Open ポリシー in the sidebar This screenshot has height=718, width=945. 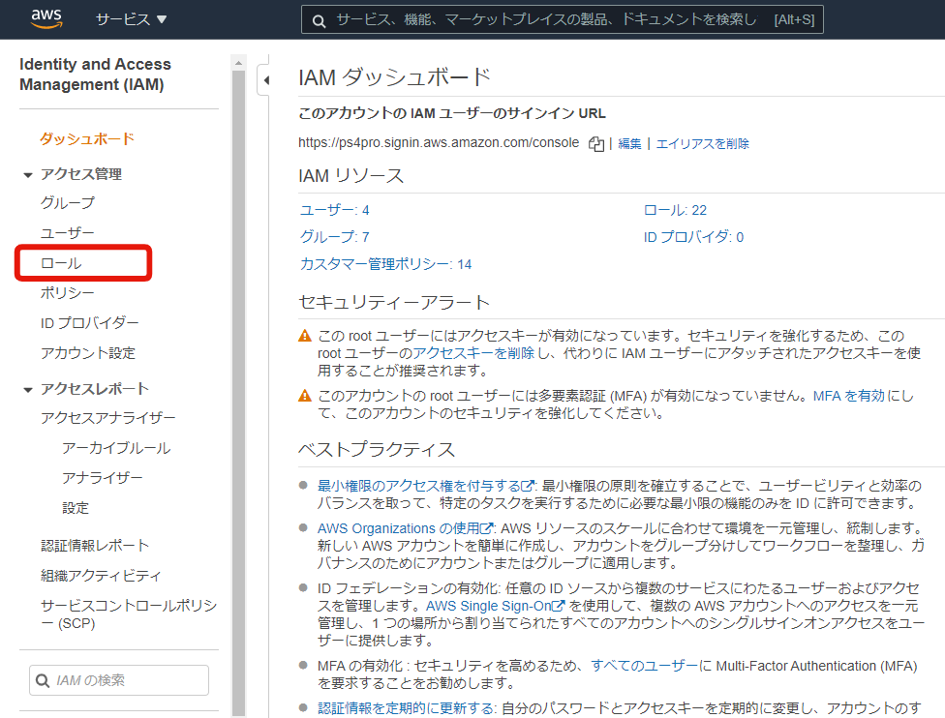point(68,293)
